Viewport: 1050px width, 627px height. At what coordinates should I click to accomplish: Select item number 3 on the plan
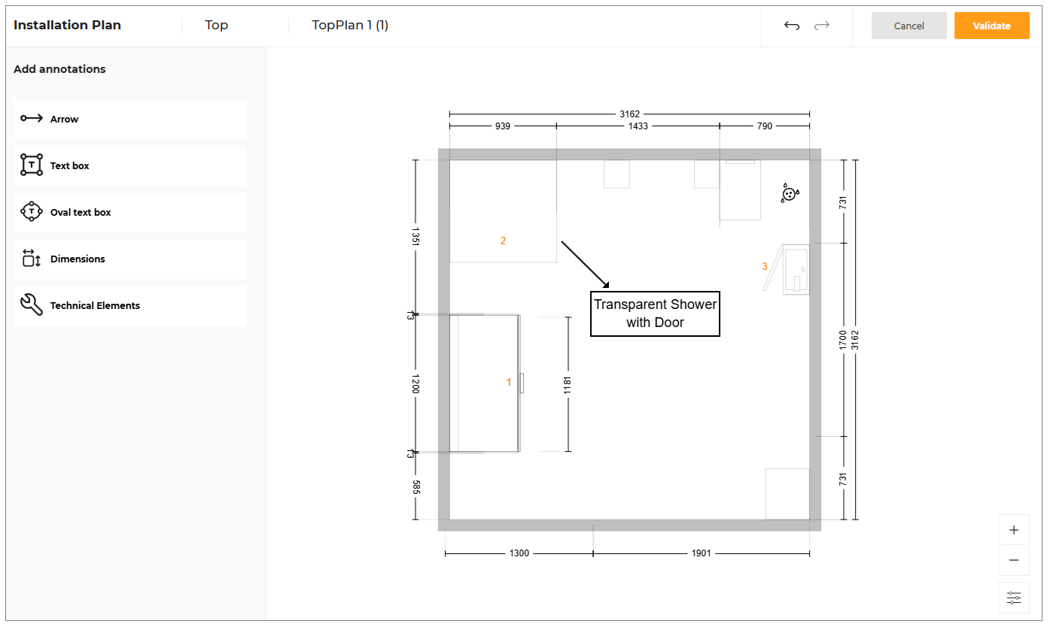pyautogui.click(x=765, y=266)
